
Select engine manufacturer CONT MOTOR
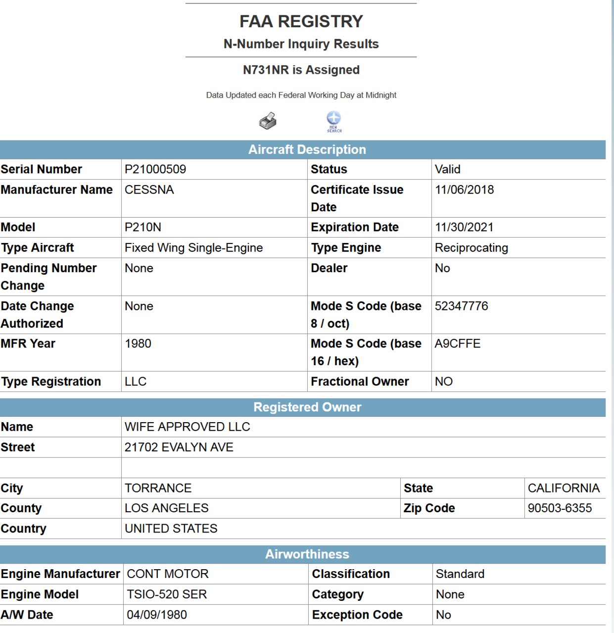[168, 574]
